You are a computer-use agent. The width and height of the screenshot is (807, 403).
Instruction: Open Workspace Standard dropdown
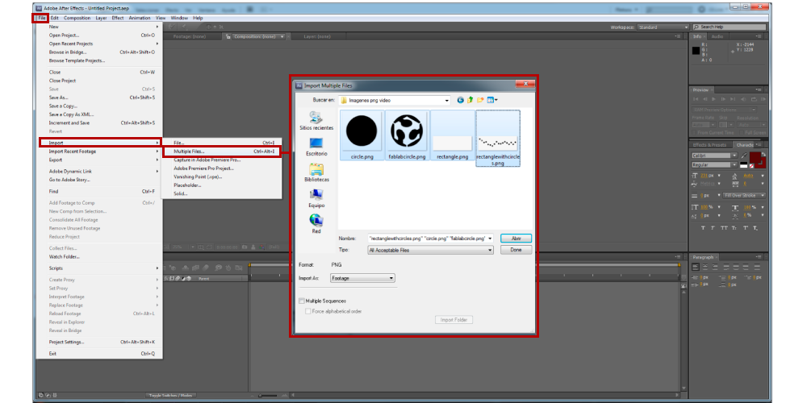[x=663, y=27]
